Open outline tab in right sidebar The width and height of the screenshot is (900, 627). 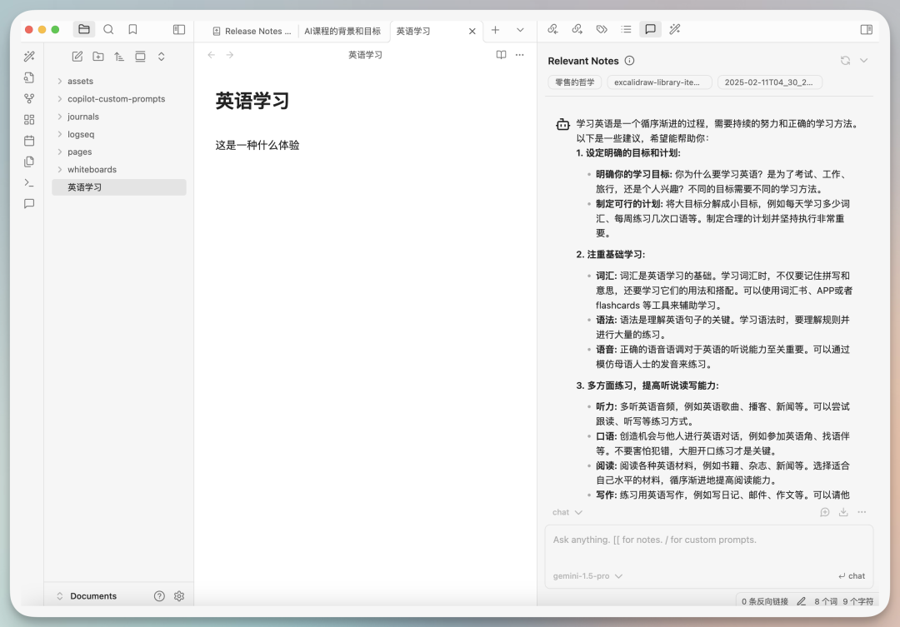[626, 29]
